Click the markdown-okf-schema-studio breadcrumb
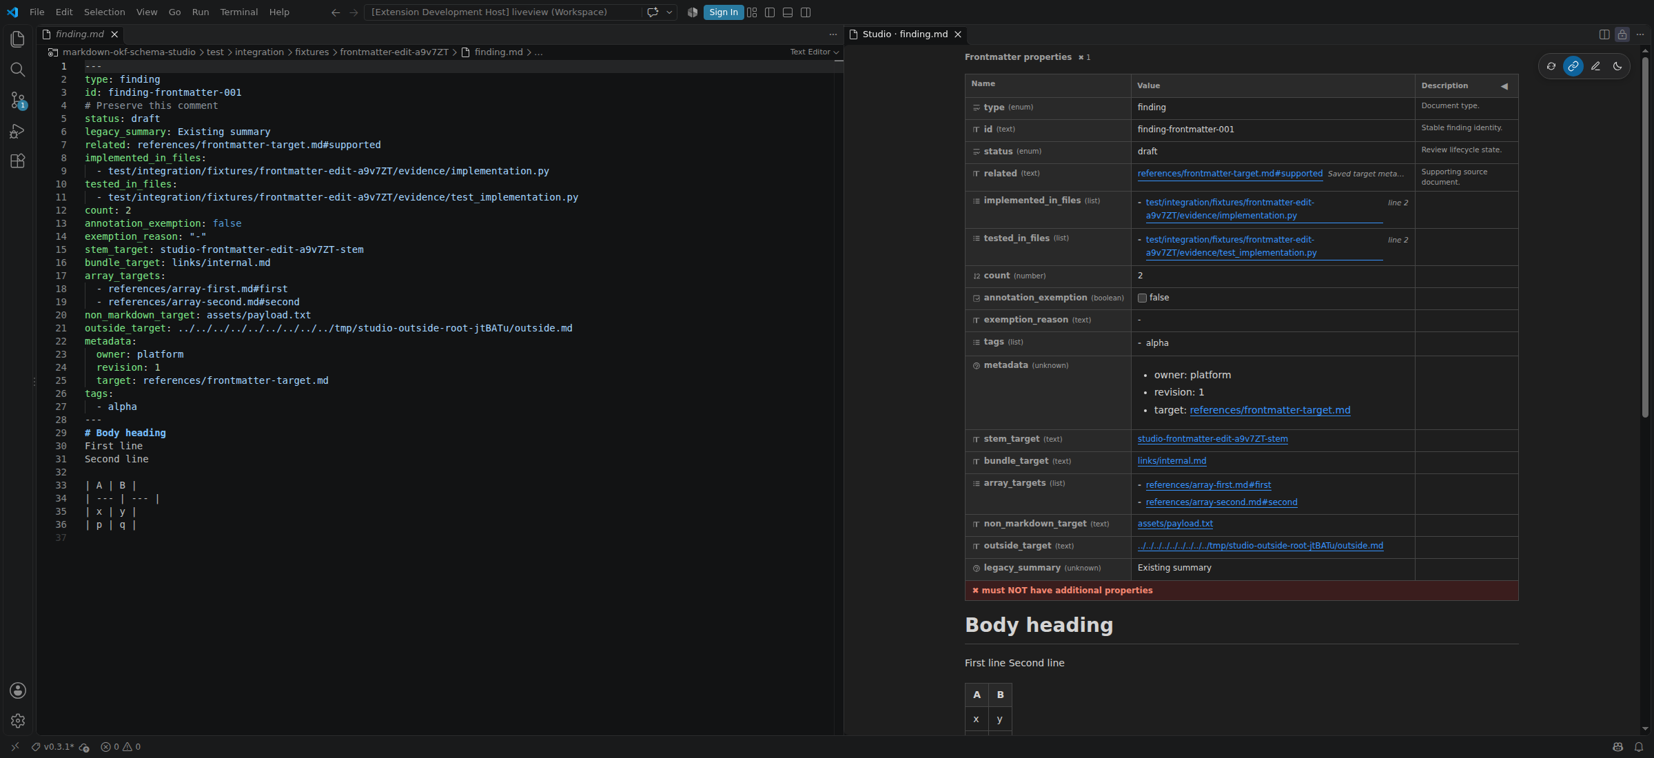1654x758 pixels. pyautogui.click(x=129, y=52)
